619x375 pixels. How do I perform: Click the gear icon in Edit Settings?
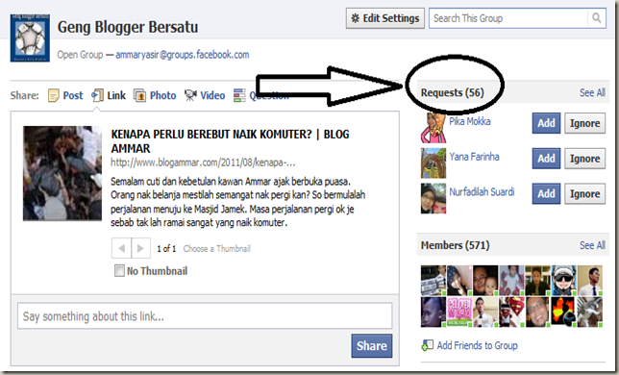click(356, 18)
